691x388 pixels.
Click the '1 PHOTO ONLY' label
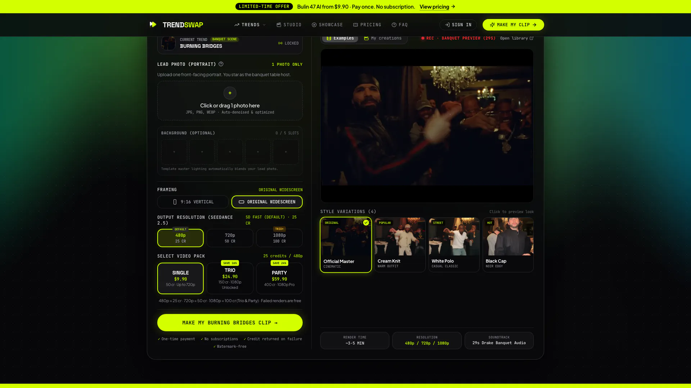[x=287, y=64]
